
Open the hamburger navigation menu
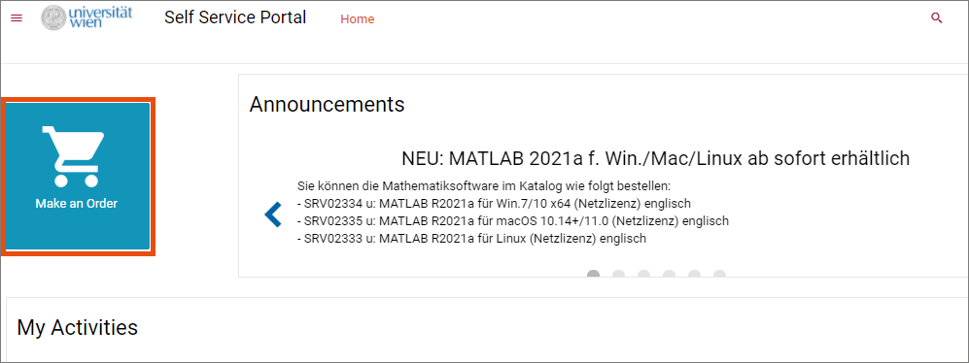click(17, 18)
